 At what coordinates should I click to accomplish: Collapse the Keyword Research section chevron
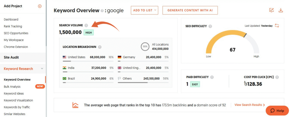42,69
